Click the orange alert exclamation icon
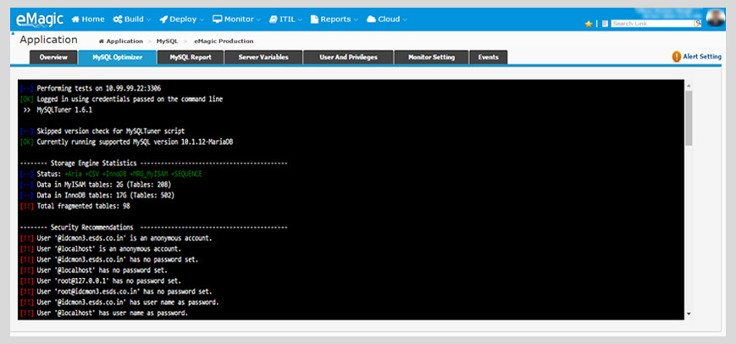736x344 pixels. (677, 57)
